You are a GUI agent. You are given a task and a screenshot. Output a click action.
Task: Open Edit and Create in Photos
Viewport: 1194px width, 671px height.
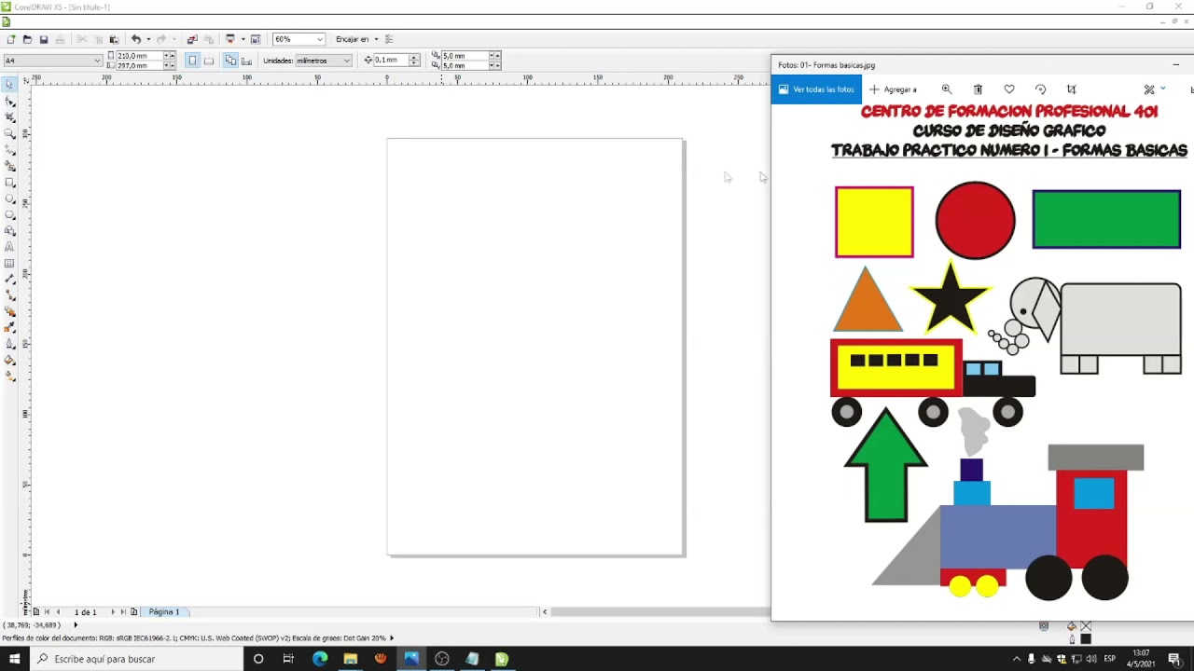click(x=1149, y=89)
